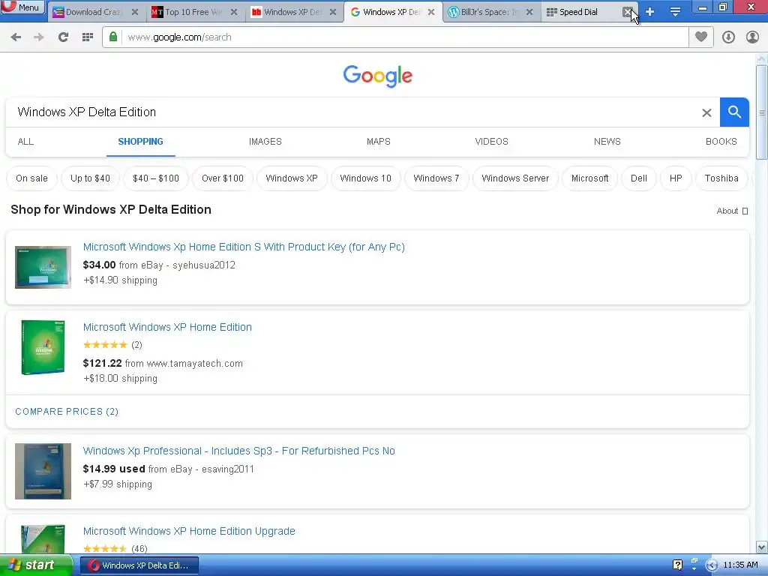The height and width of the screenshot is (576, 768).
Task: Click tray expand arrow icon
Action: 711,565
